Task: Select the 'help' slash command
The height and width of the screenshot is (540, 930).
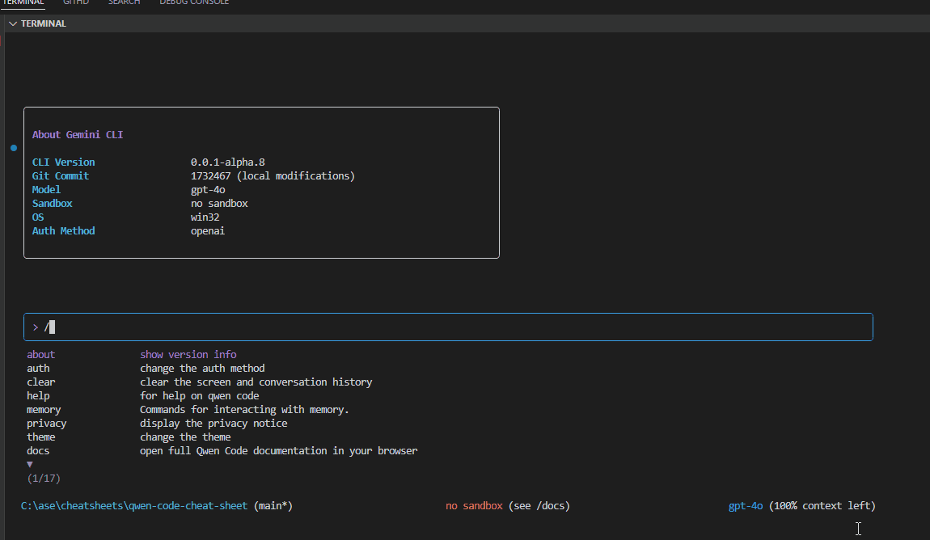Action: [38, 396]
